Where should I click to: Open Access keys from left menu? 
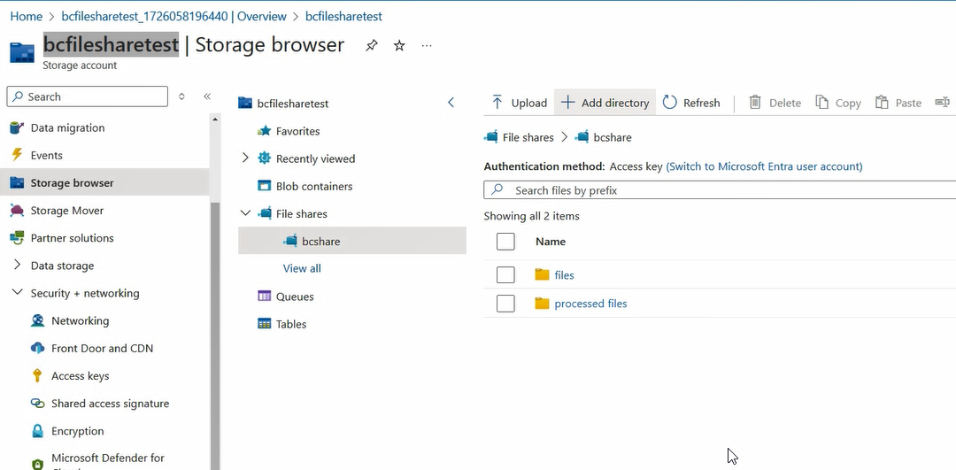coord(80,376)
